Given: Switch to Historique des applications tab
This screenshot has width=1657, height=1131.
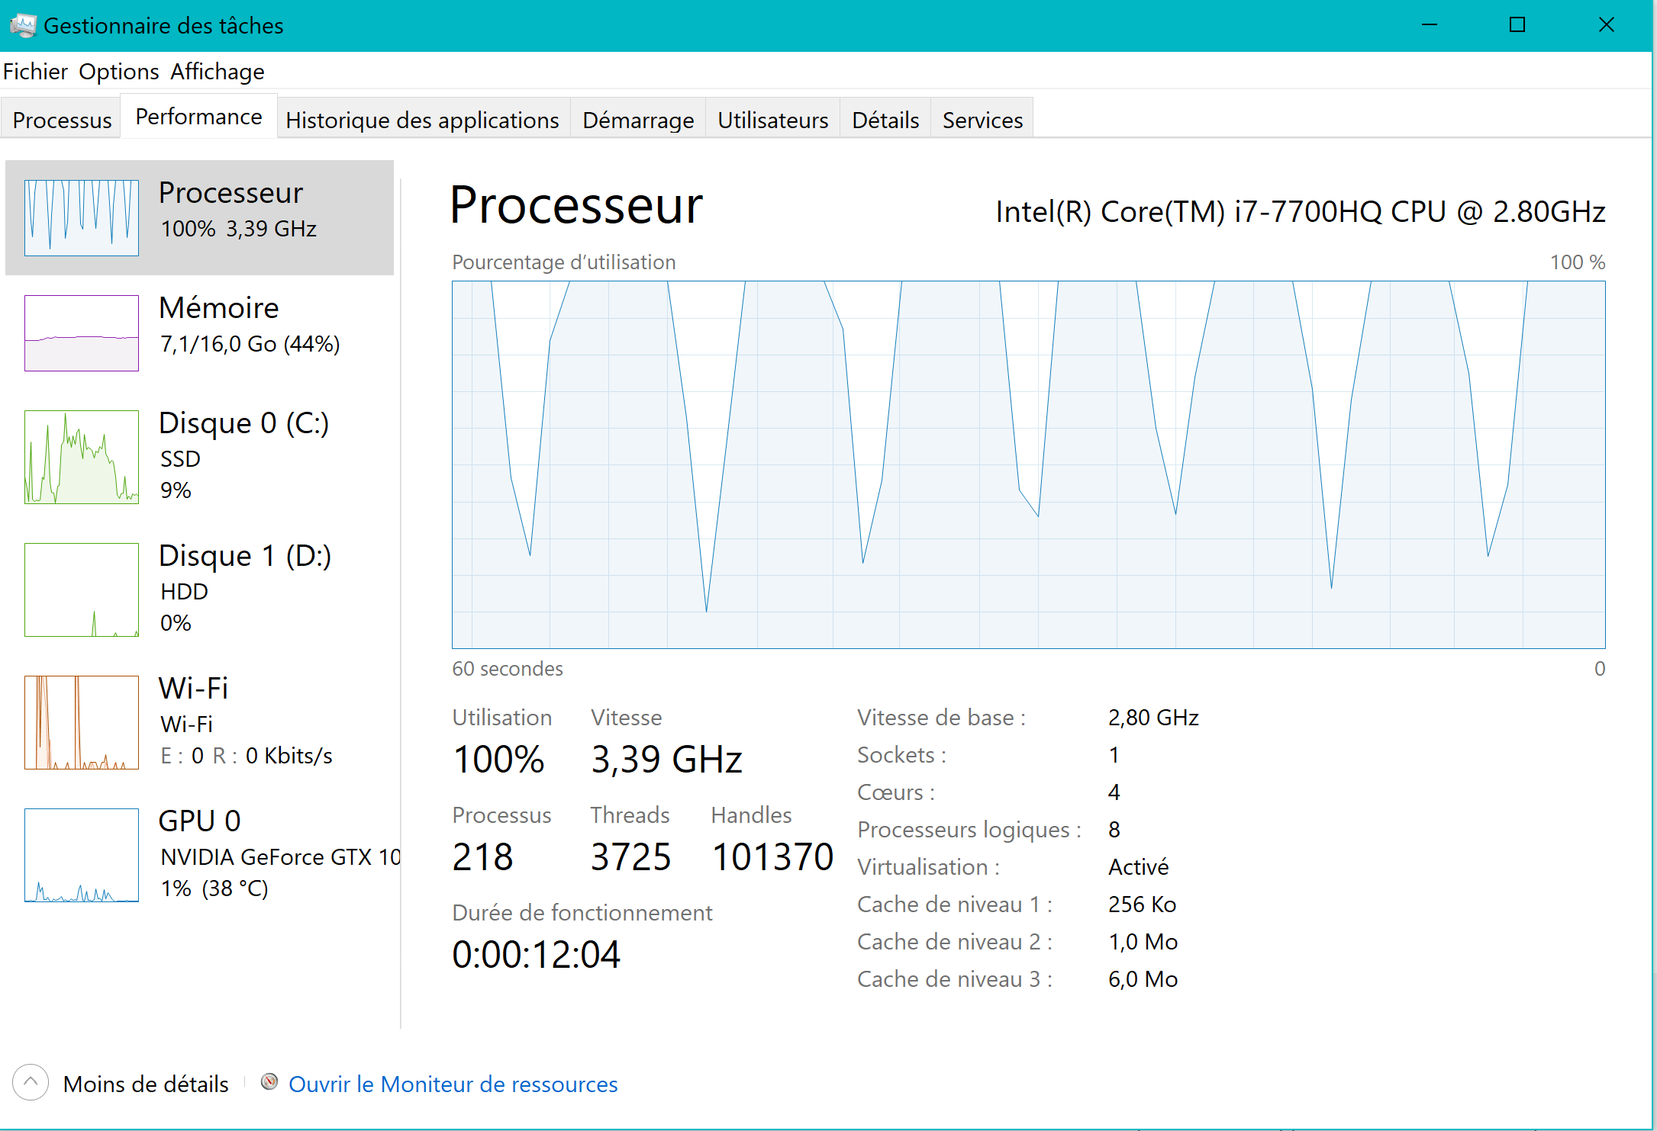Looking at the screenshot, I should (x=422, y=120).
